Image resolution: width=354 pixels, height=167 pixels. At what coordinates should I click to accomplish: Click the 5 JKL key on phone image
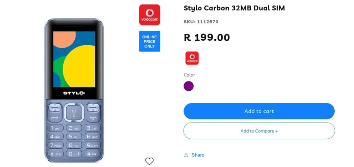point(74,137)
